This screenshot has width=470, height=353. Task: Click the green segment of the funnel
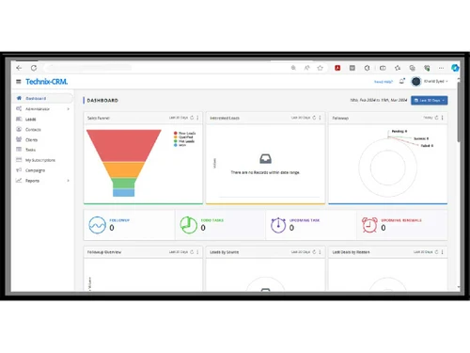(x=124, y=183)
